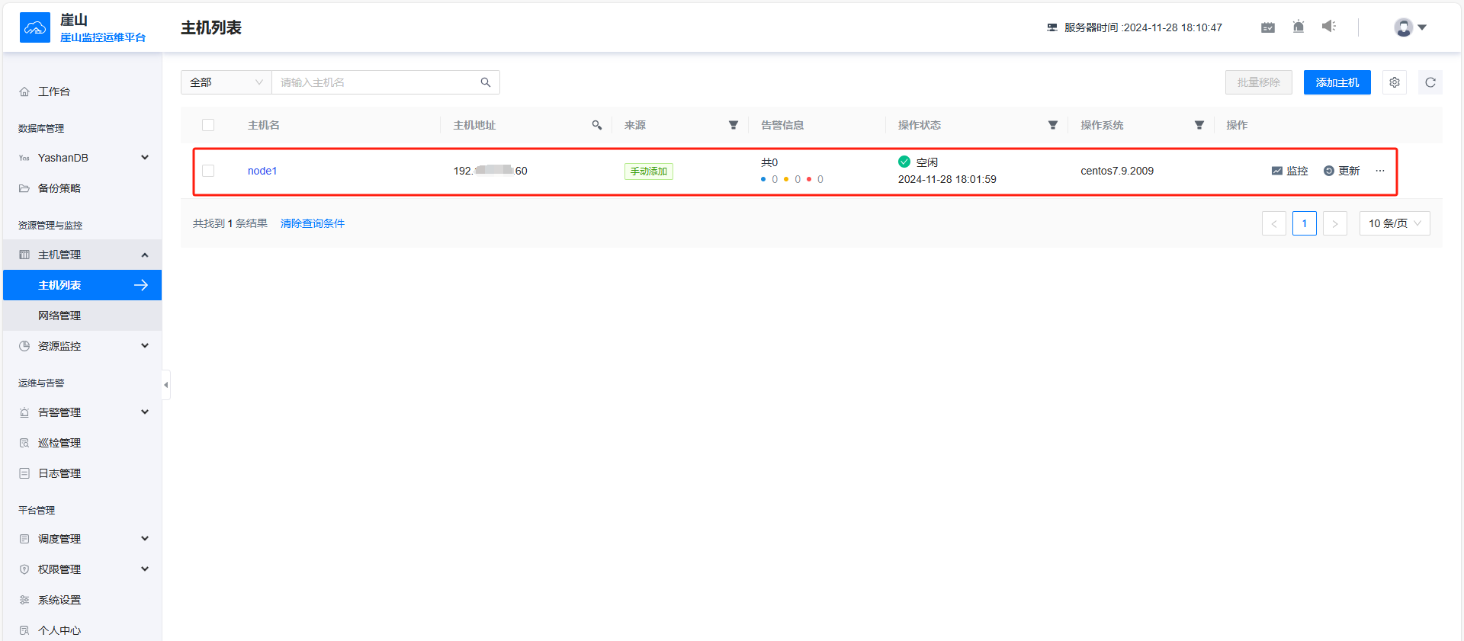
Task: Open table column settings gear icon
Action: pos(1395,82)
